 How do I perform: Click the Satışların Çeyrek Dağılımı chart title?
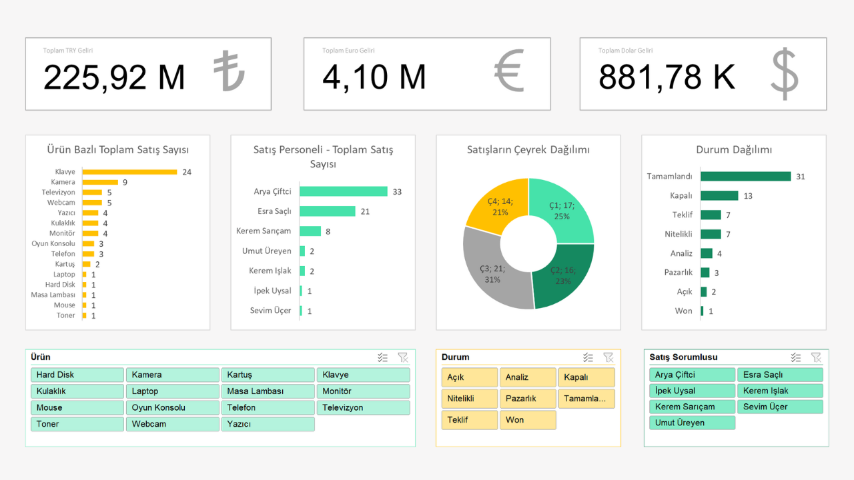(528, 150)
